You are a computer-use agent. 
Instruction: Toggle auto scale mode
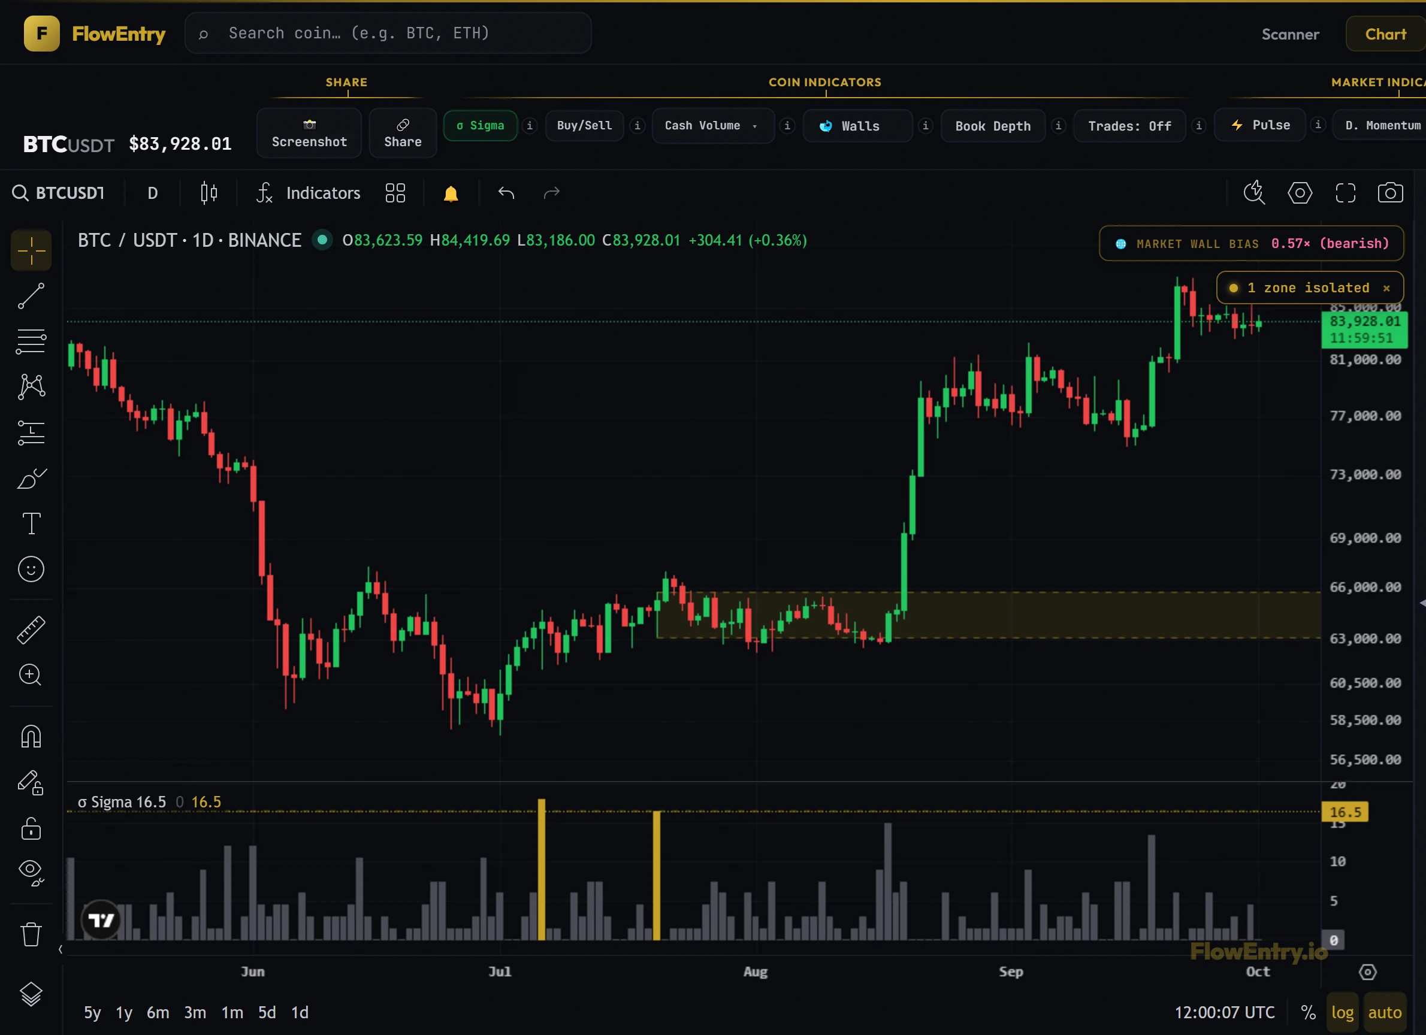coord(1385,1012)
